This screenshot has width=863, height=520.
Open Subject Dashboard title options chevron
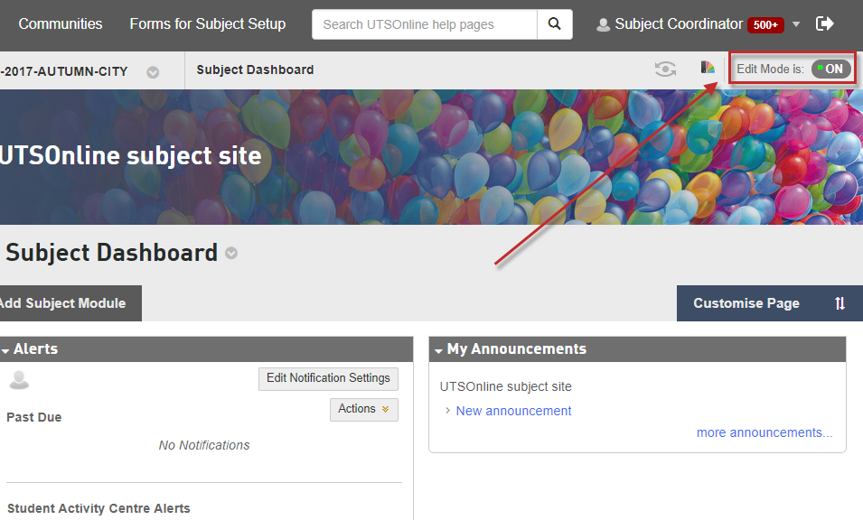[x=231, y=254]
